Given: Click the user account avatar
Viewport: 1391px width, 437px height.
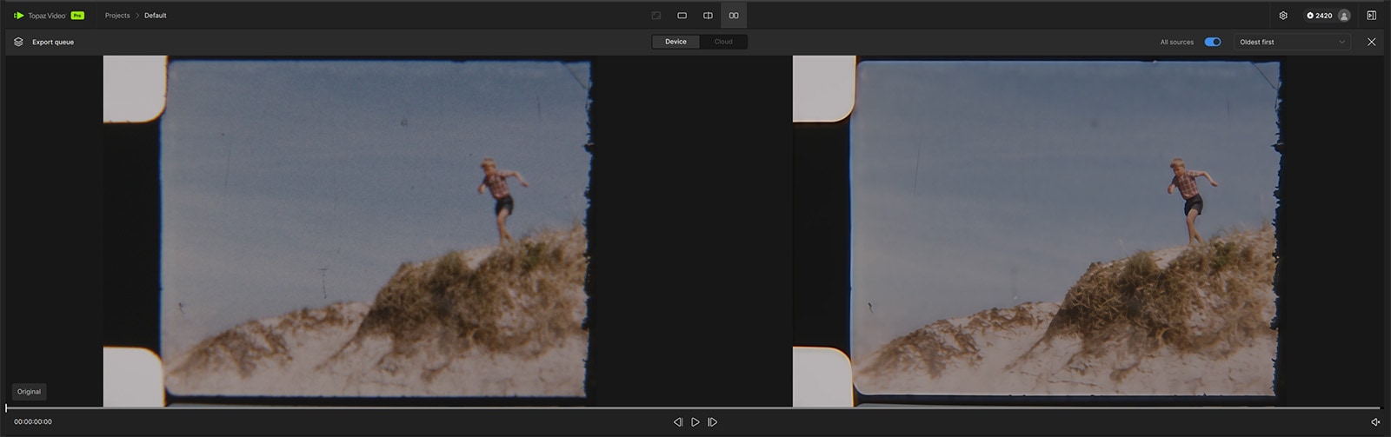Looking at the screenshot, I should click(1344, 16).
